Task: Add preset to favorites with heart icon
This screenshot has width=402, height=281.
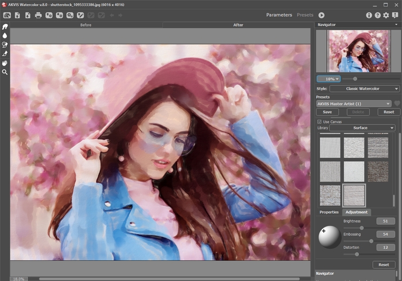Action: point(397,104)
